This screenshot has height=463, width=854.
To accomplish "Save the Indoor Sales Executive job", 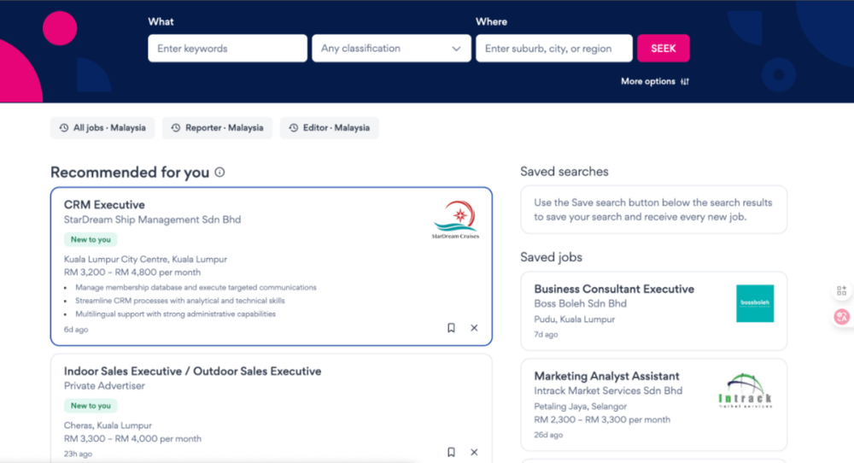I will pos(451,453).
